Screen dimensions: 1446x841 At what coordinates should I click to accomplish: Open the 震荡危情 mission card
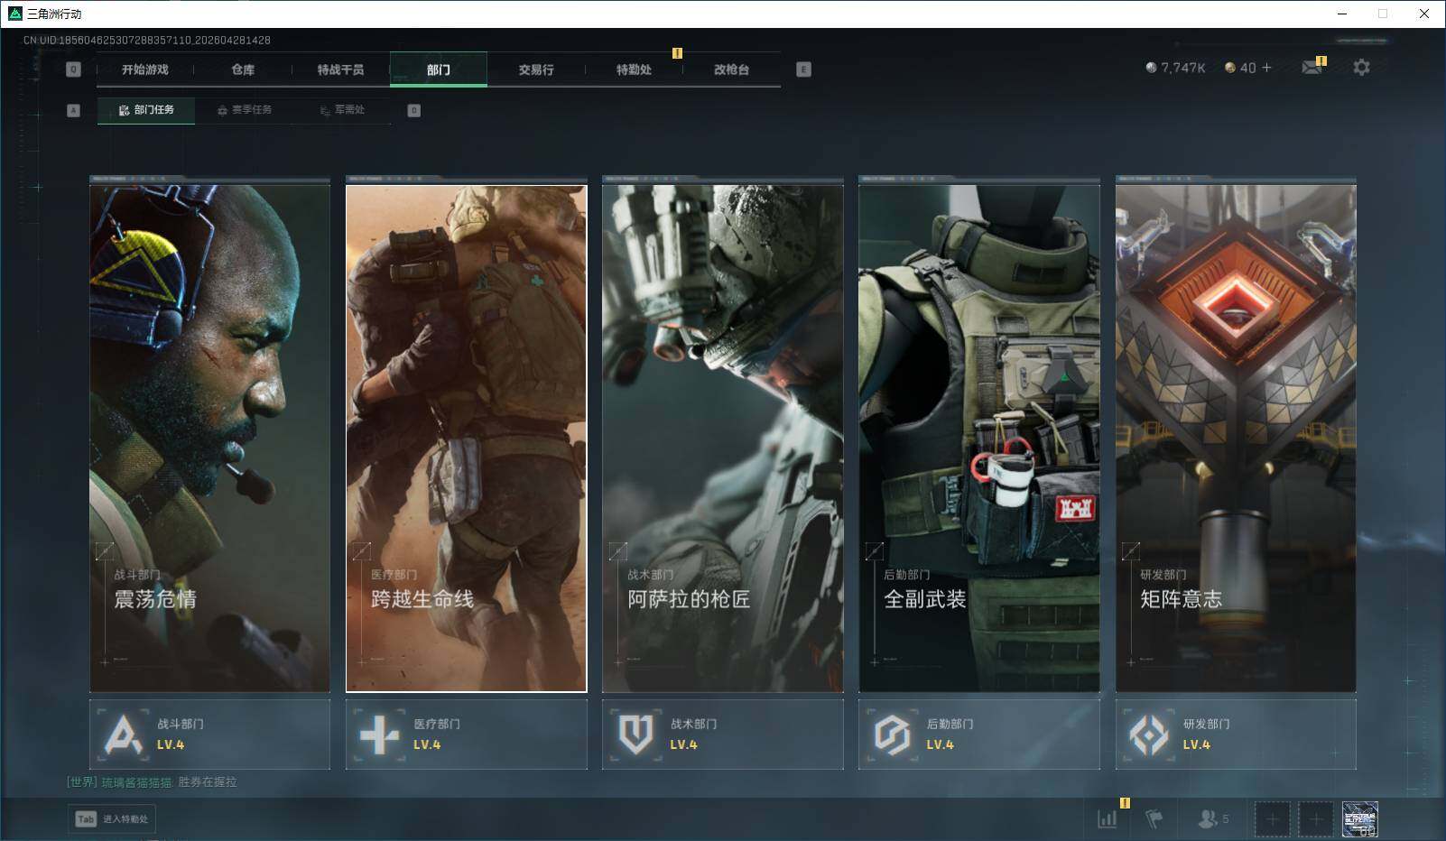pyautogui.click(x=210, y=439)
